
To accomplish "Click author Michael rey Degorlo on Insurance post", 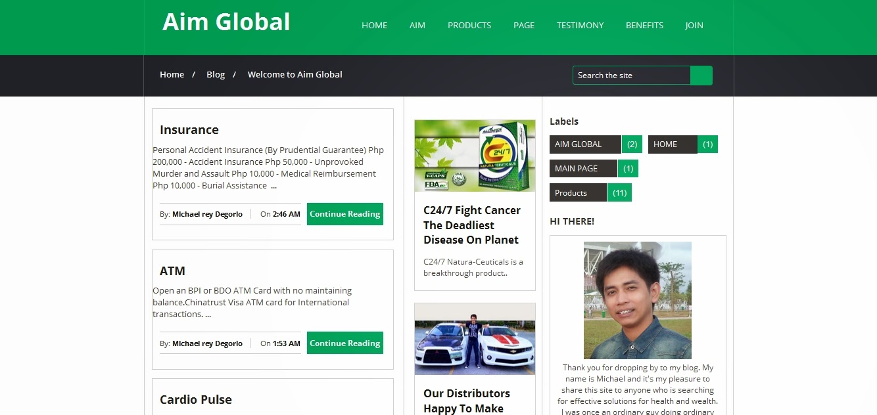I will (207, 214).
